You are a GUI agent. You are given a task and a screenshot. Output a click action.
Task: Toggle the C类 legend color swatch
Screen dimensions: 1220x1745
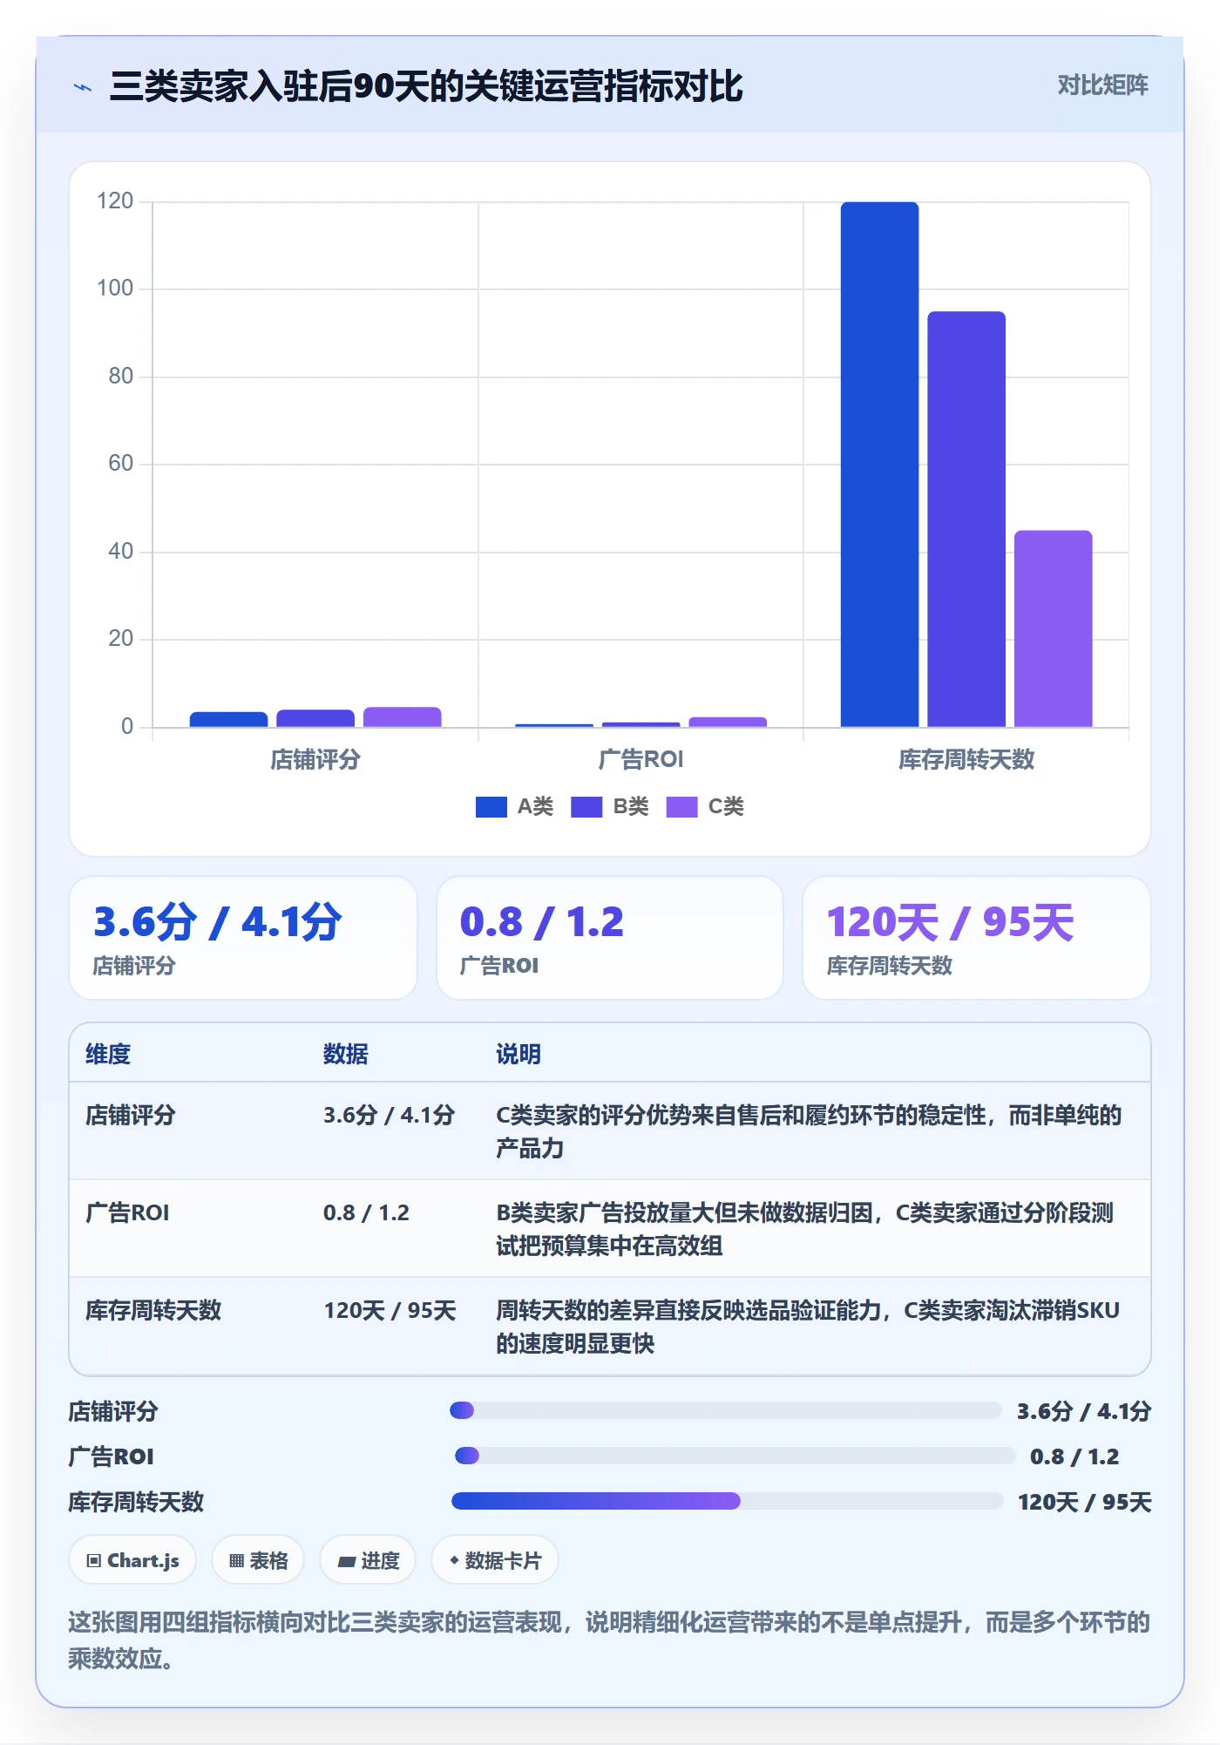point(681,807)
